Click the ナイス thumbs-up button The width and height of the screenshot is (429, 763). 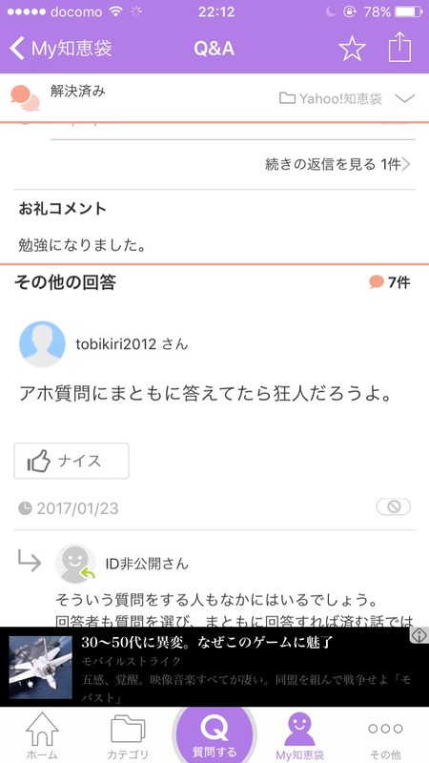(71, 461)
